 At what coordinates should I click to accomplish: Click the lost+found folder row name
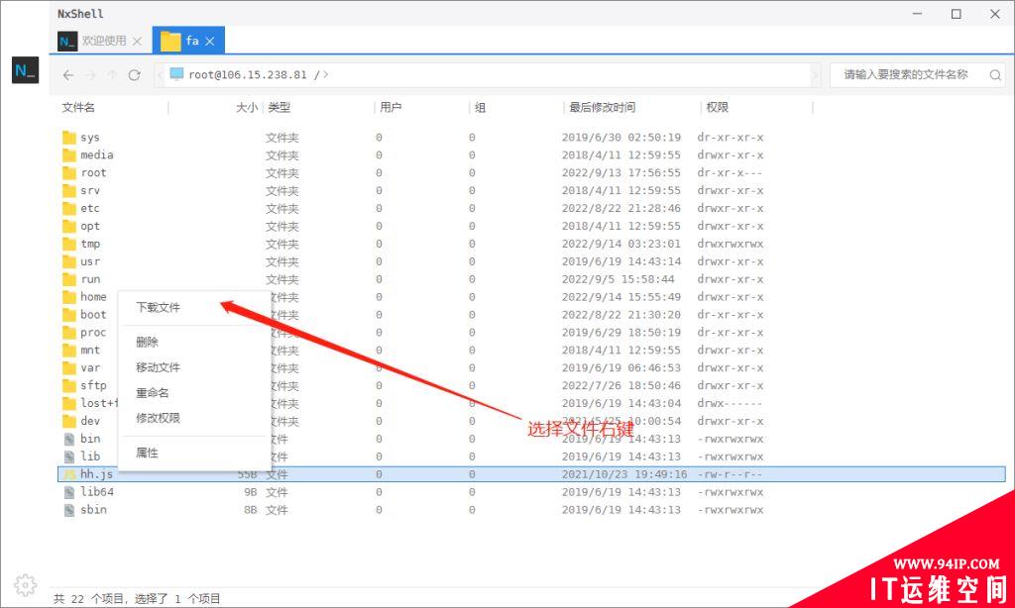tap(99, 403)
